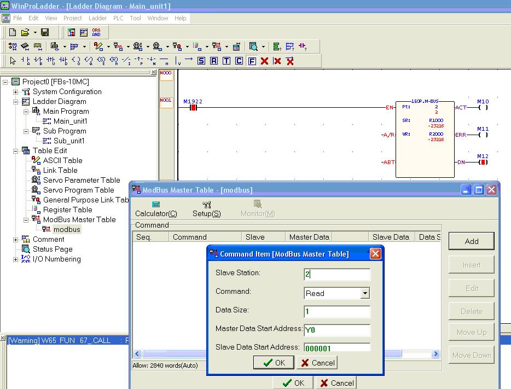Screen dimensions: 511x389
Task: Collapse the Project0 [FBs-10MC] tree root
Action: (x=5, y=82)
